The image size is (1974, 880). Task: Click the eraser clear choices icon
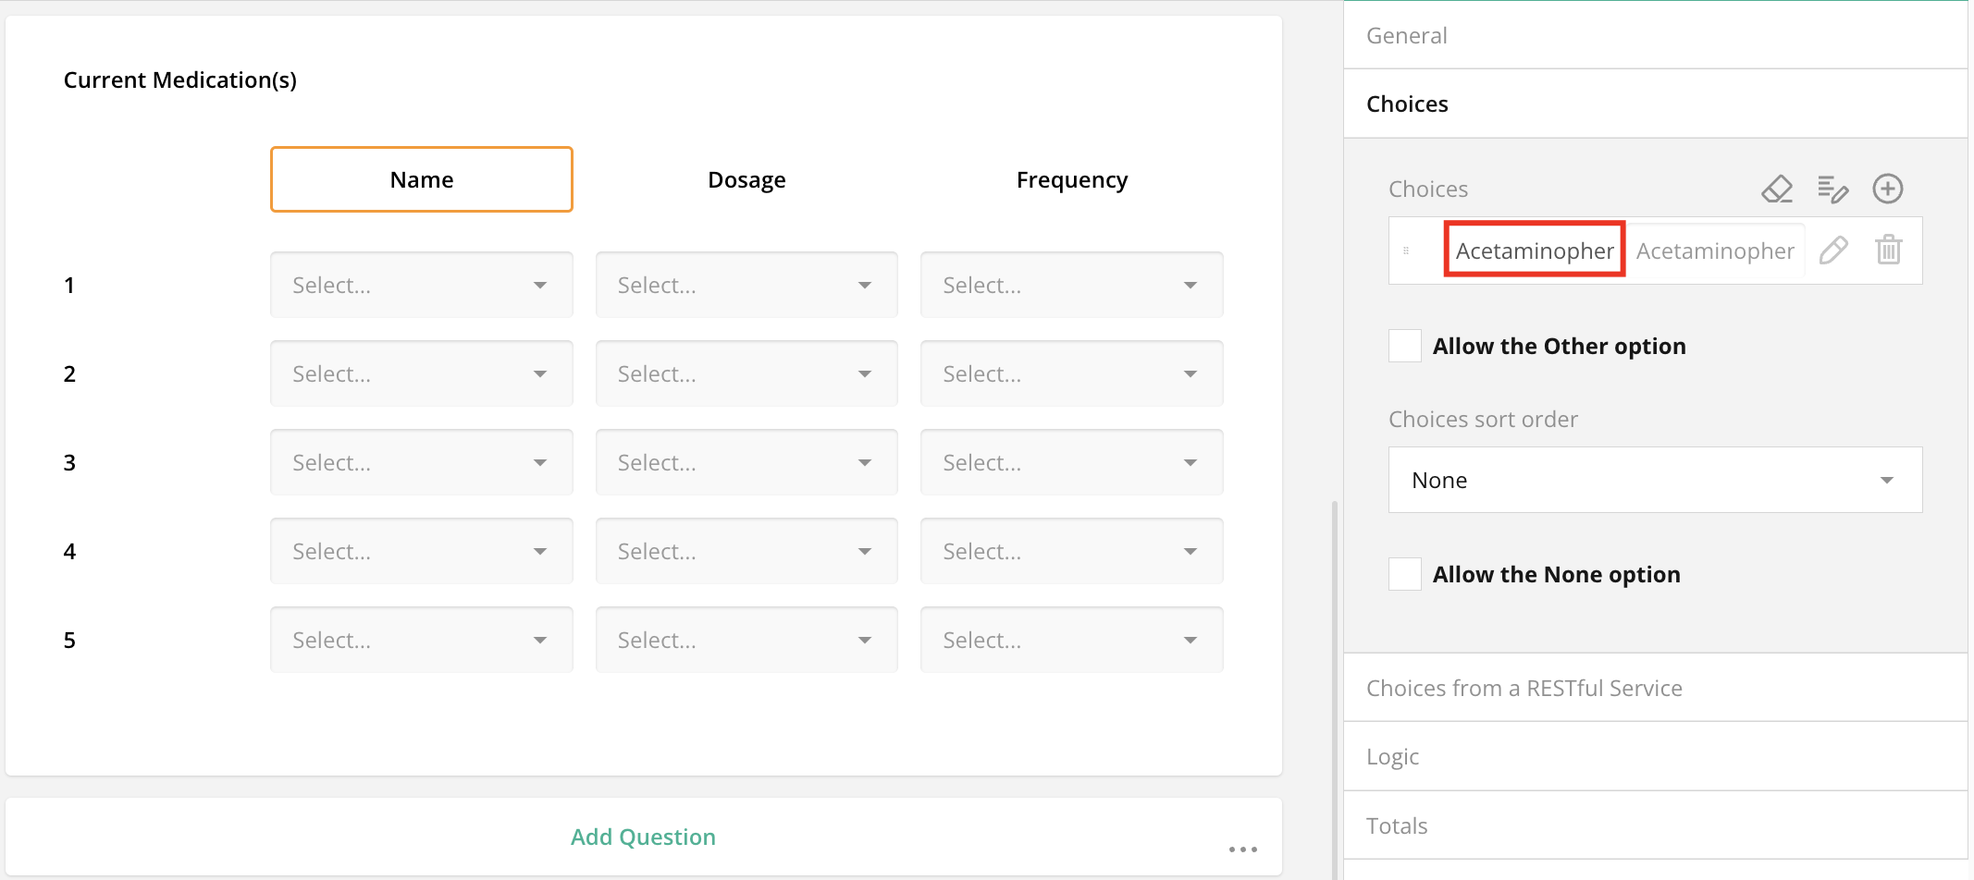tap(1776, 189)
